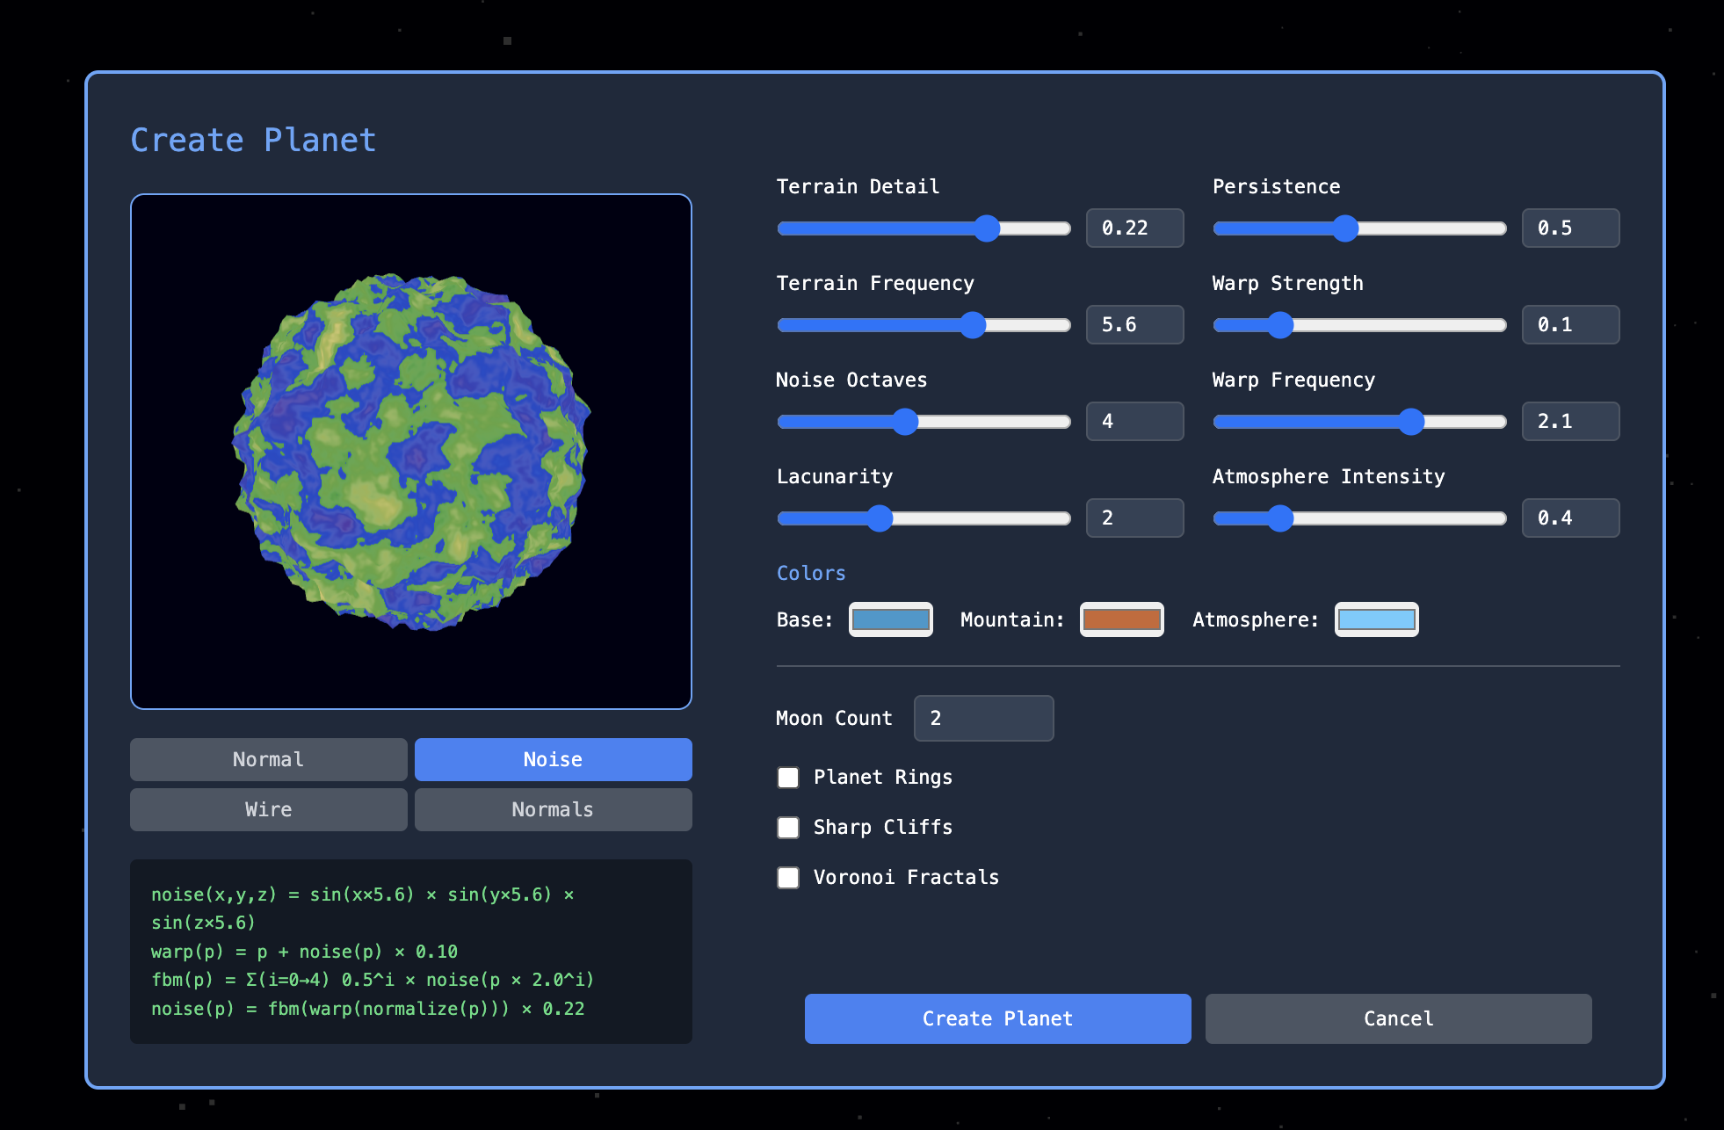Switch preview to Normal view mode
Image resolution: width=1724 pixels, height=1130 pixels.
click(x=268, y=759)
